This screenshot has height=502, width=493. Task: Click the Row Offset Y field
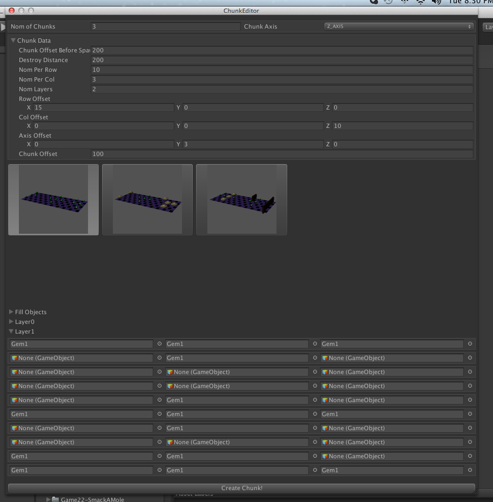pyautogui.click(x=253, y=107)
